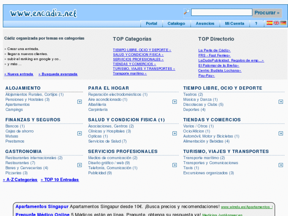
Task: Open Tiendas y Comercios arrow icon
Action: tap(280, 133)
